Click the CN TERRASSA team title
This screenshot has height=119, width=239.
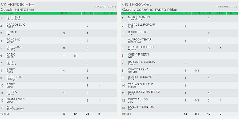136,4
